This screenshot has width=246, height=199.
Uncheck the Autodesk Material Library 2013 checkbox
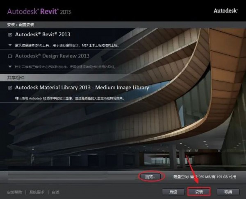click(10, 88)
